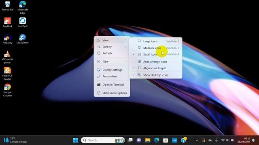259x145 pixels.
Task: Select Open in Terminal
Action: [x=112, y=85]
